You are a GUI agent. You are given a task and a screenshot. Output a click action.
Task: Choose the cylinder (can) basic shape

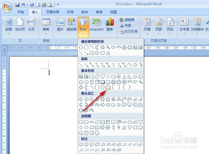[92, 82]
